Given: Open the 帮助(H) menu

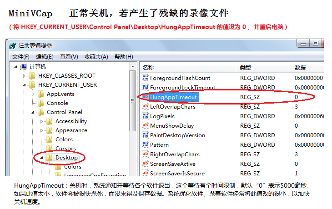Looking at the screenshot, I should coord(124,57).
